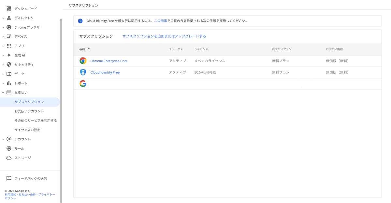This screenshot has width=391, height=203.
Task: Select お支払いアカウント in the sidebar
Action: point(30,111)
